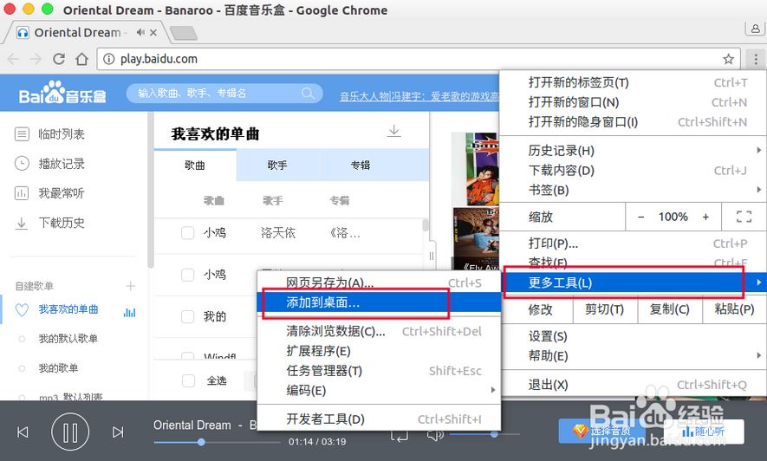Switch to the 歌曲 tab
The height and width of the screenshot is (461, 767).
(x=195, y=166)
